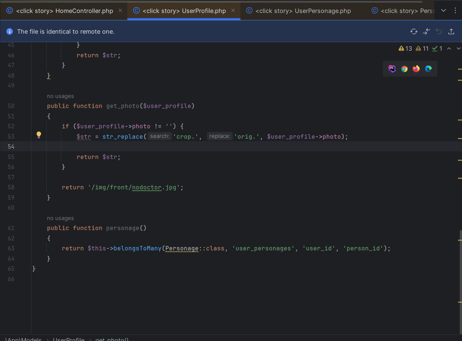Click 'no usages' hint above get_photo
The image size is (462, 341).
[60, 96]
